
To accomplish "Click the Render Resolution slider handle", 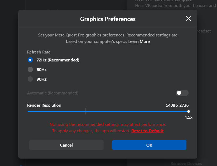I will (x=189, y=111).
